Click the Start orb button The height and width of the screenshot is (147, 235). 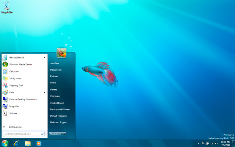coord(5,143)
